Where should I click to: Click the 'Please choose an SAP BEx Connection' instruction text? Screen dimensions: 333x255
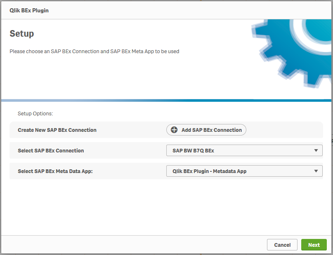pyautogui.click(x=94, y=51)
